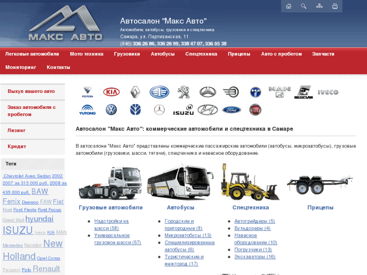Image resolution: width=367 pixels, height=275 pixels.
Task: Select the red Fiat logo
Action: click(255, 110)
